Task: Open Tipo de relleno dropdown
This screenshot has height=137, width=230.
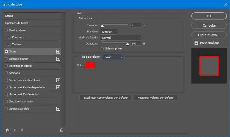Action: [113, 57]
